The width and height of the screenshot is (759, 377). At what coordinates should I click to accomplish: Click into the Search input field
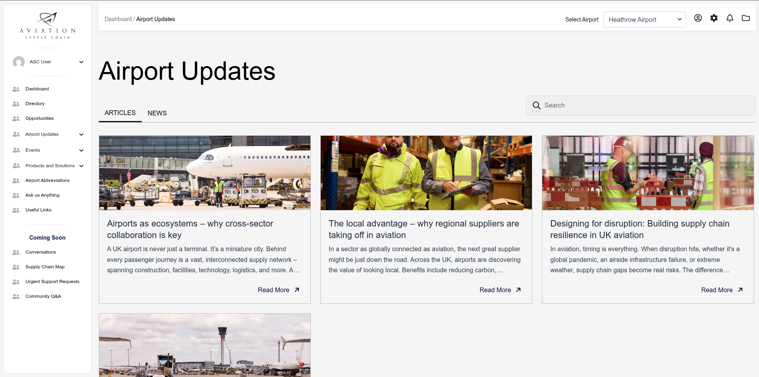645,105
